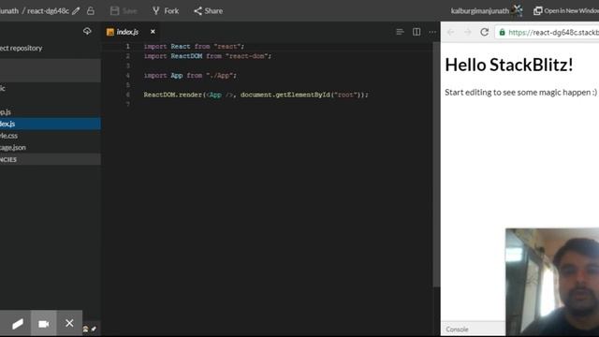Open index.js in file tree
Image resolution: width=599 pixels, height=337 pixels.
tap(51, 124)
